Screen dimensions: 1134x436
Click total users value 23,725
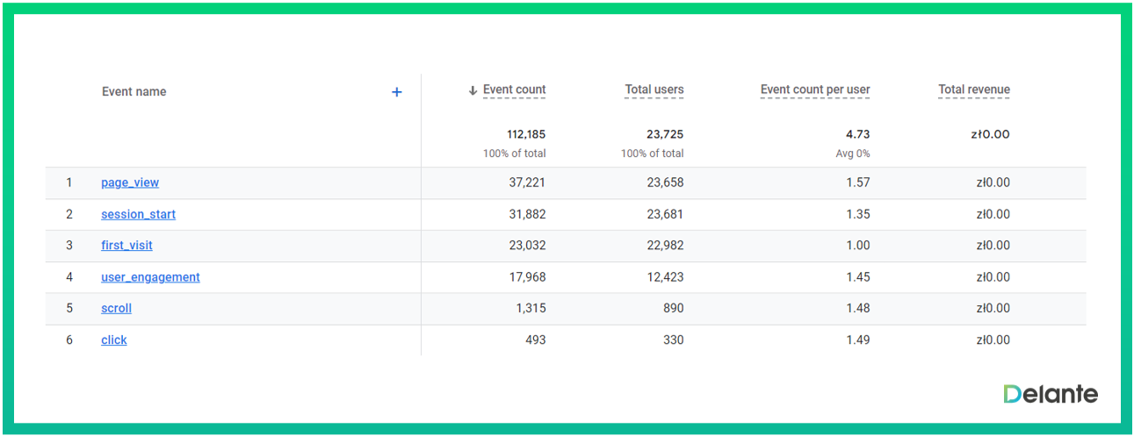coord(665,134)
